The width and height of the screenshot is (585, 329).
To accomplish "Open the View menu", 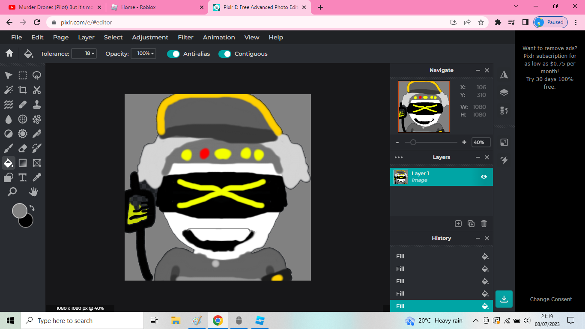I will click(x=252, y=37).
